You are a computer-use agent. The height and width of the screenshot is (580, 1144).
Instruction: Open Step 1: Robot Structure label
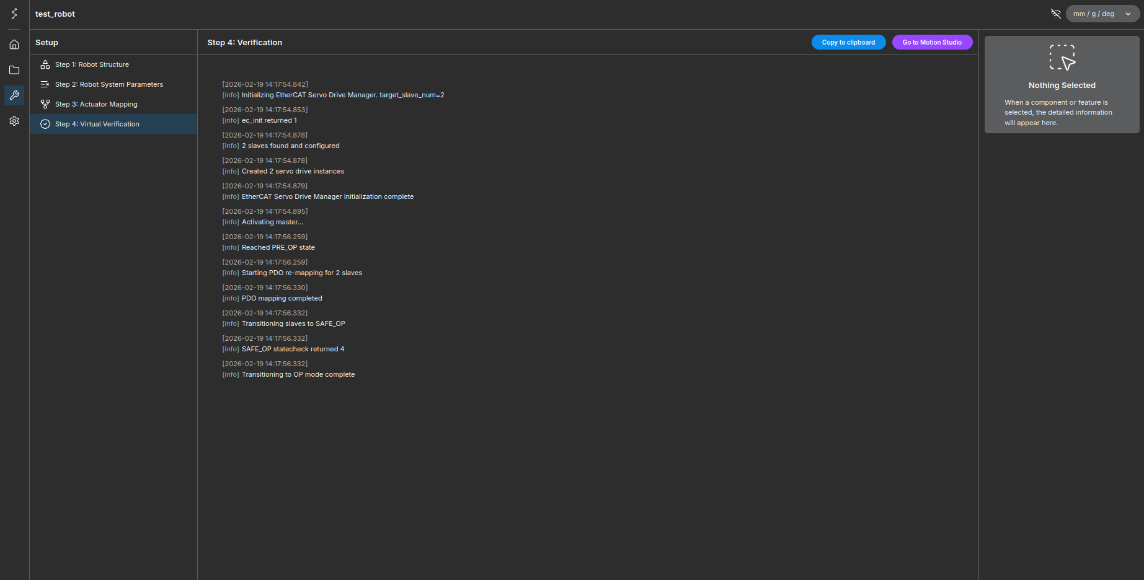92,64
